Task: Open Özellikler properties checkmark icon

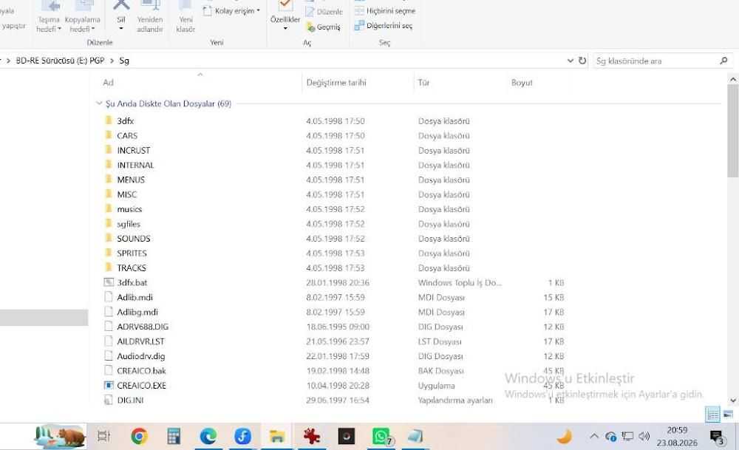Action: (285, 5)
